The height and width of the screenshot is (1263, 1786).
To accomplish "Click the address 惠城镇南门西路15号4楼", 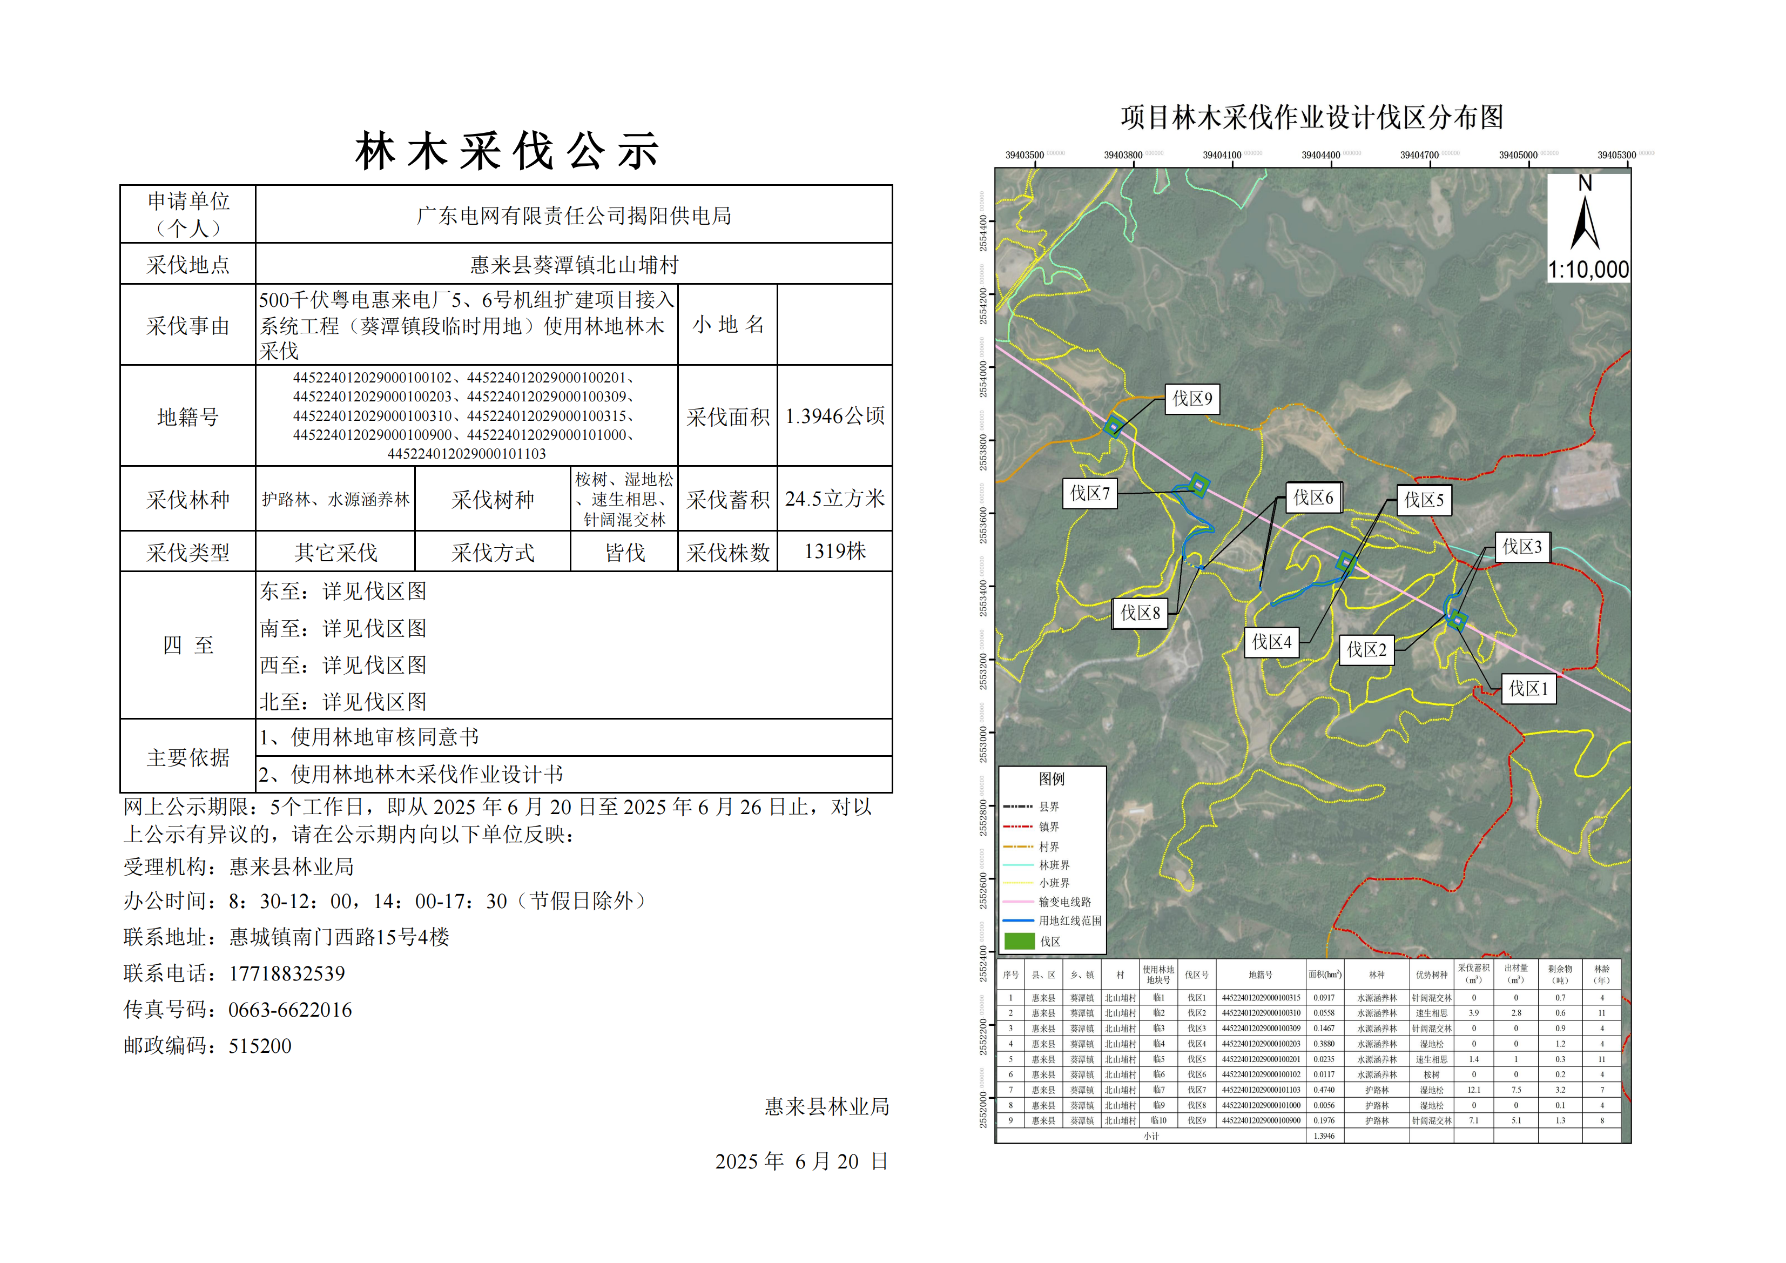I will (x=339, y=937).
